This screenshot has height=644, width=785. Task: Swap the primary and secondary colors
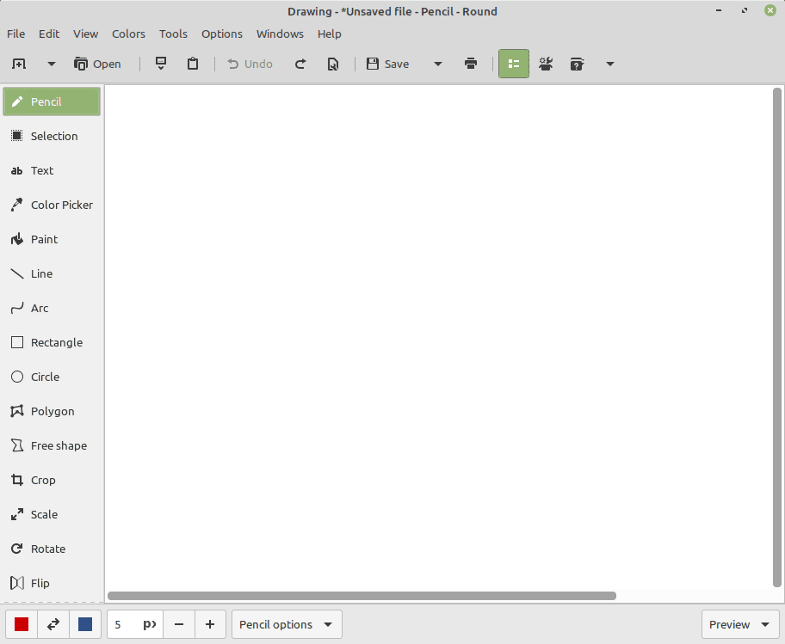[x=53, y=624]
